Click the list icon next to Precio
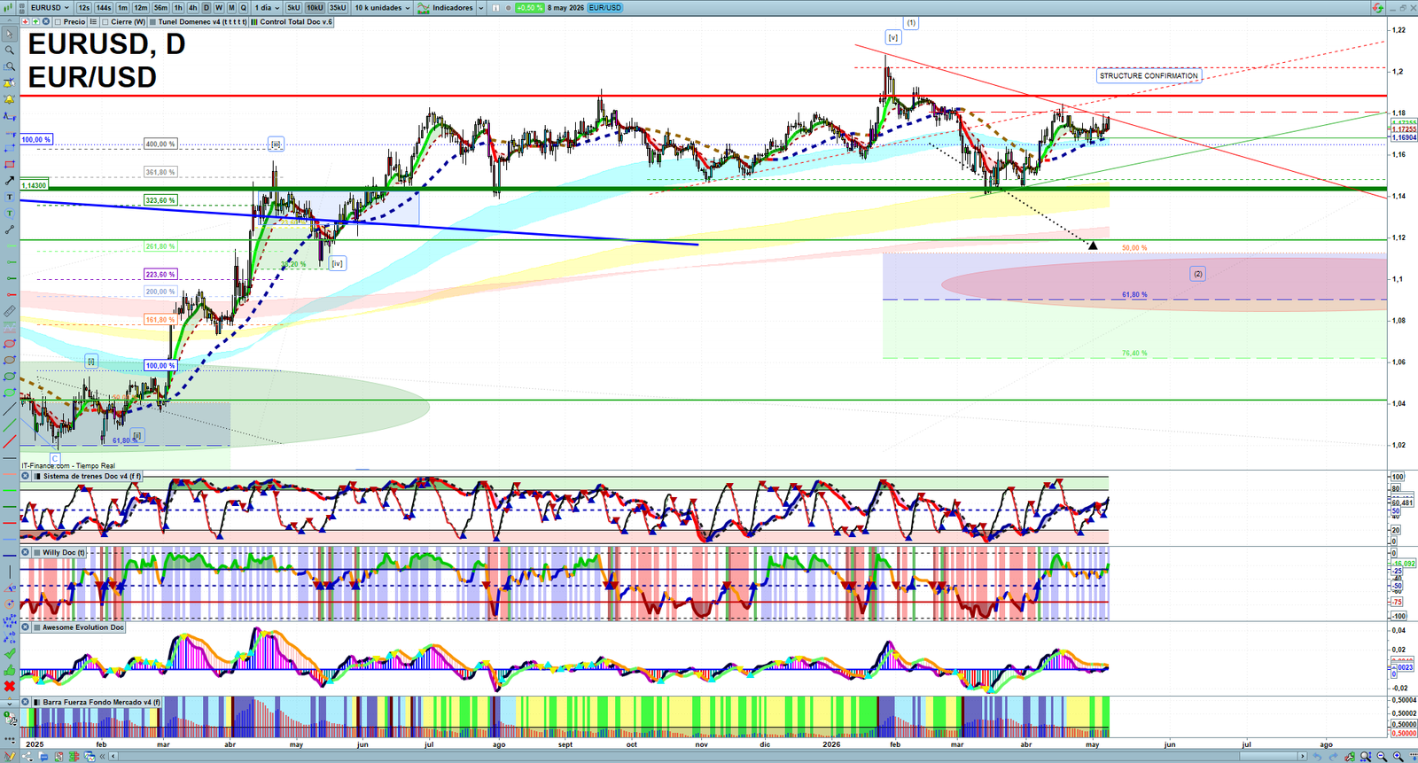This screenshot has height=763, width=1418. (93, 22)
